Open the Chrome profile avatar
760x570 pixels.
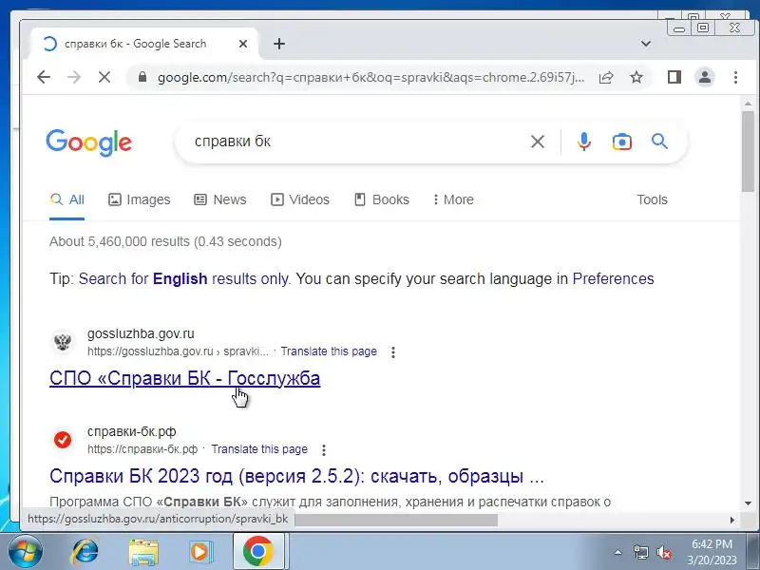pyautogui.click(x=705, y=77)
